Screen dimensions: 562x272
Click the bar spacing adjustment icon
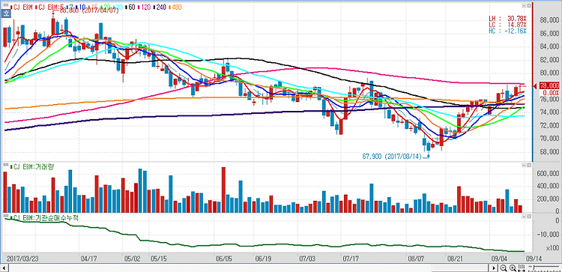tap(521, 268)
